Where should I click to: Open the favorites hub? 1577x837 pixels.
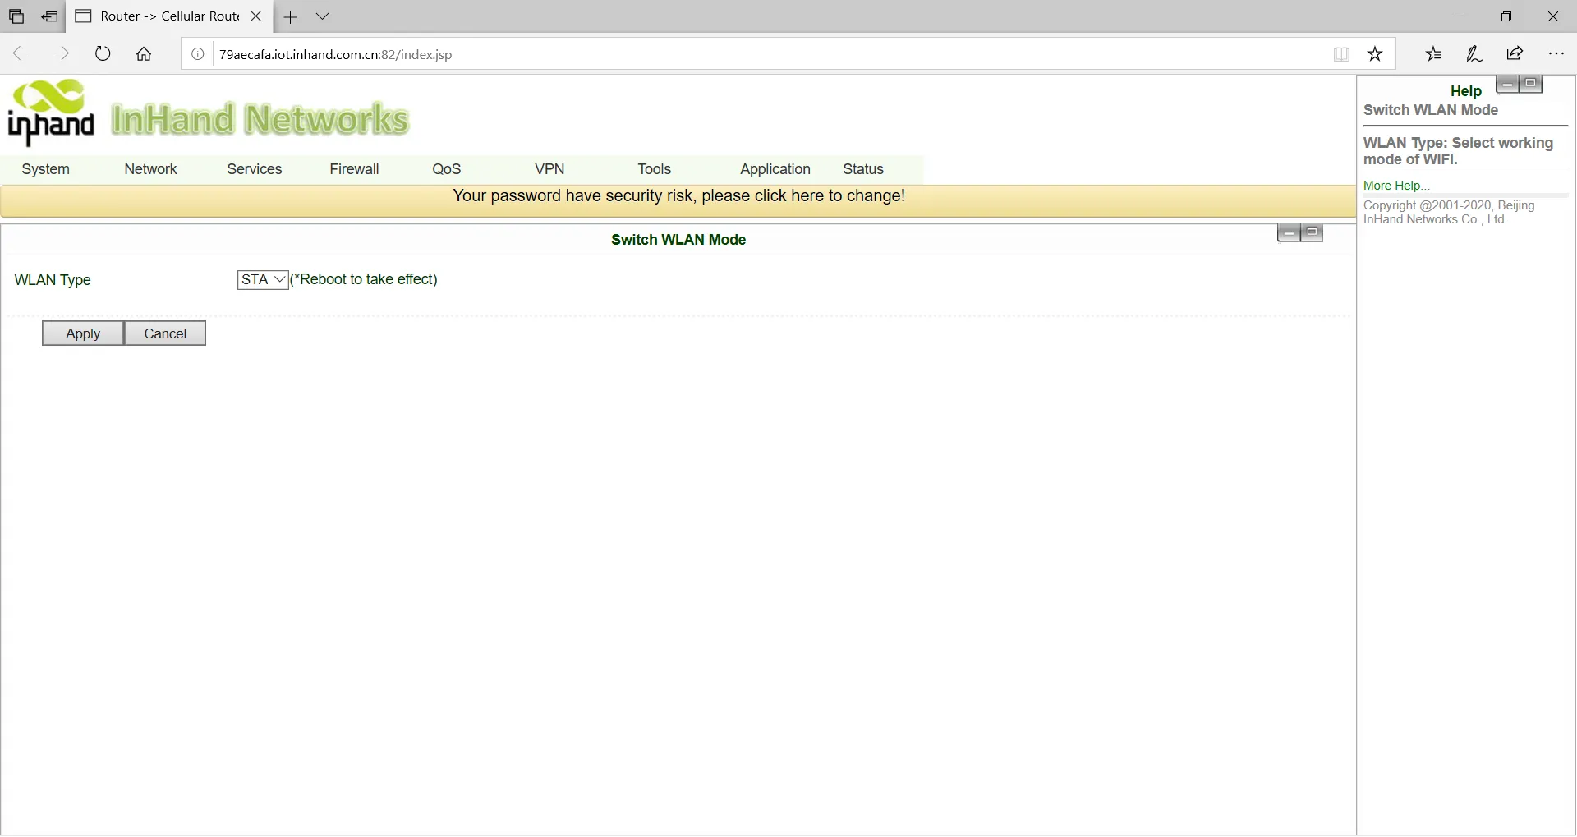point(1433,54)
